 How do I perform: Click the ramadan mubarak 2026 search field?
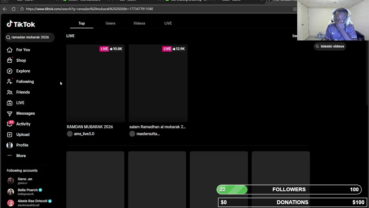[30, 37]
